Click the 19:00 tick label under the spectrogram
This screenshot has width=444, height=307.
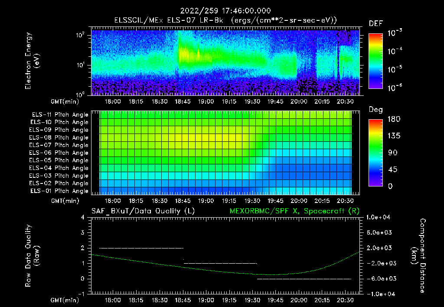pos(206,101)
